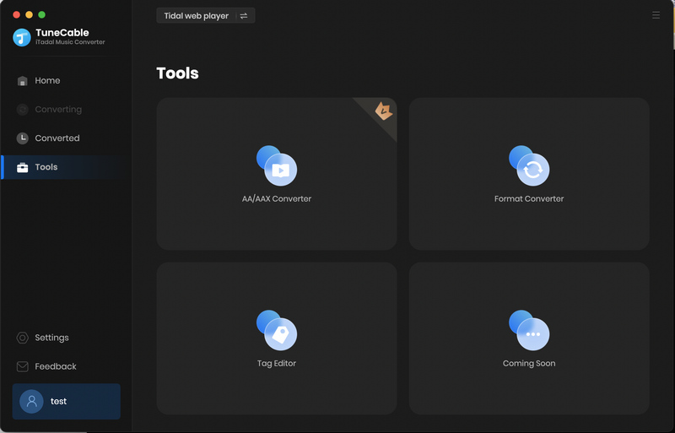Click the 'test' account name
The width and height of the screenshot is (675, 433).
58,402
